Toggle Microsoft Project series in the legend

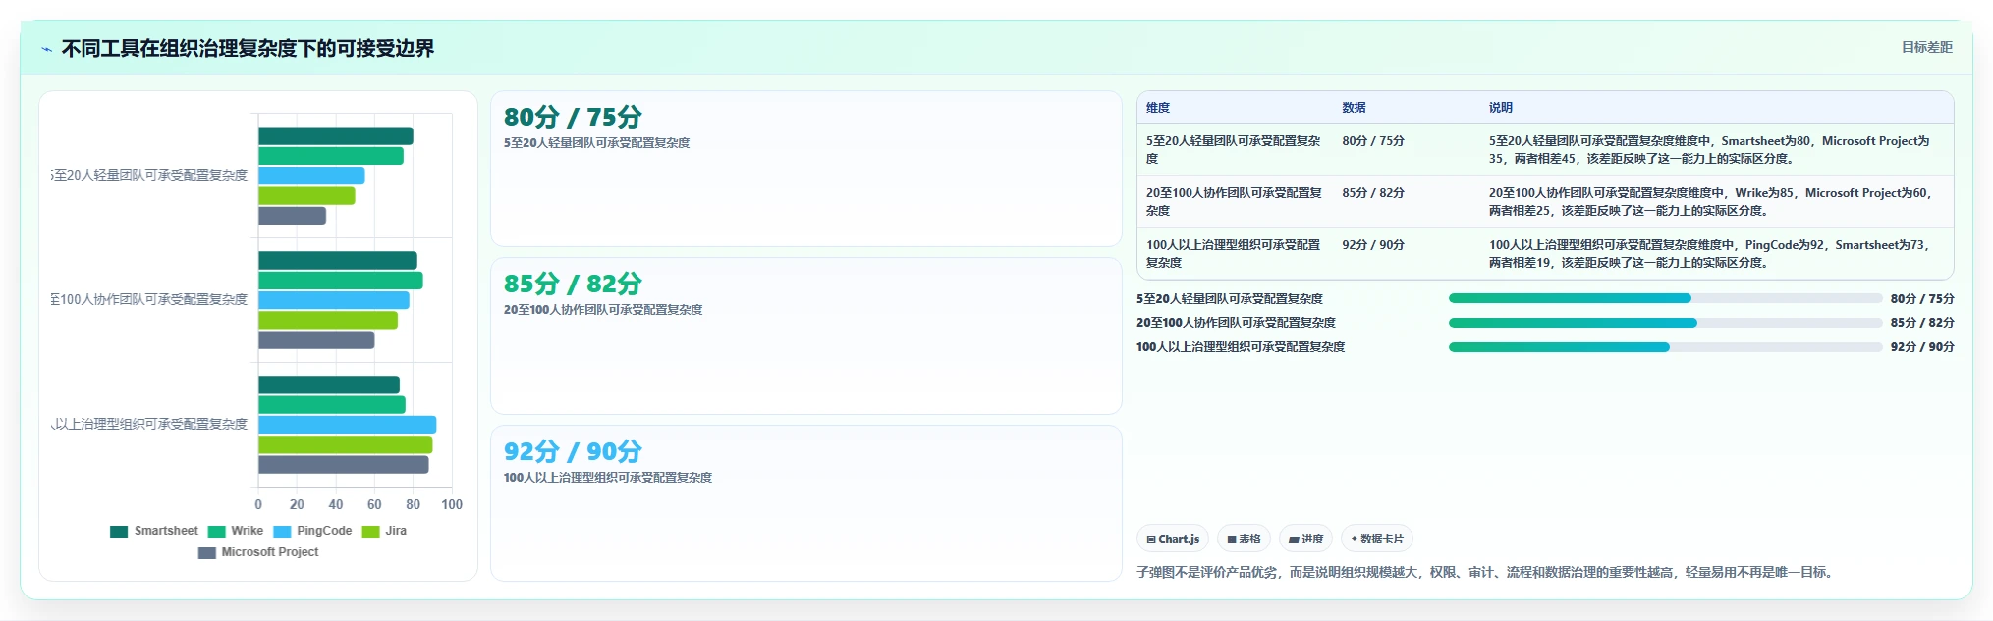coord(258,552)
